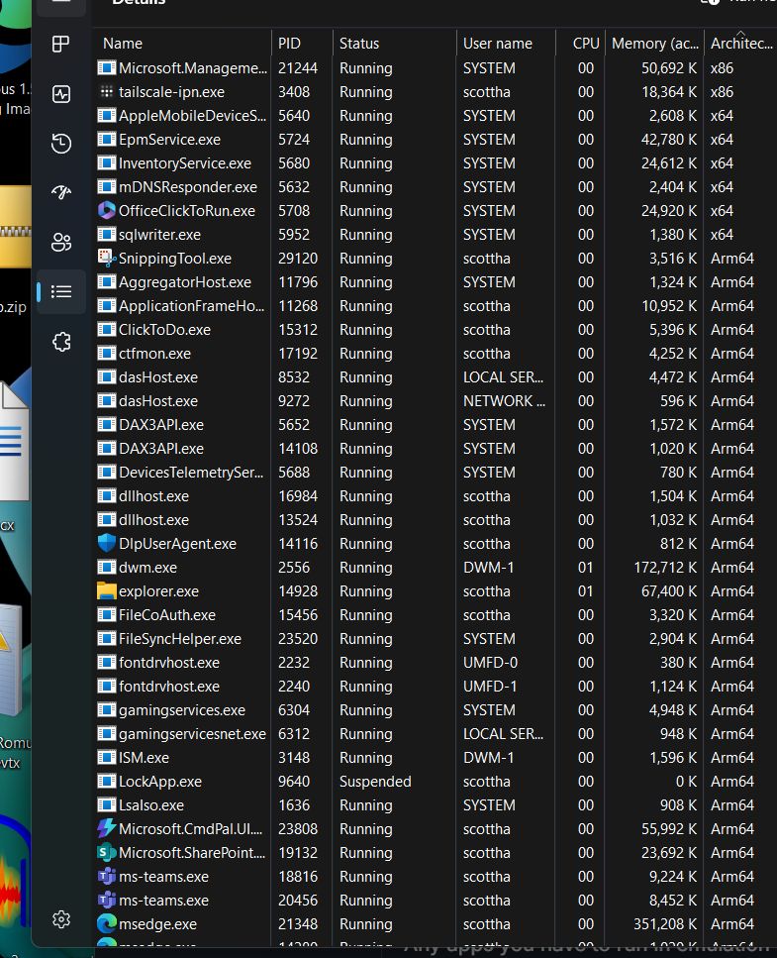Click the Lsalso.exe process icon
Screen dimensions: 777x958
106,804
